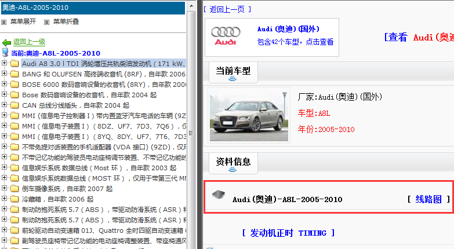Expand the first 制动防抱死系统 5.7 ABS node
The image size is (454, 249).
pyautogui.click(x=4, y=208)
